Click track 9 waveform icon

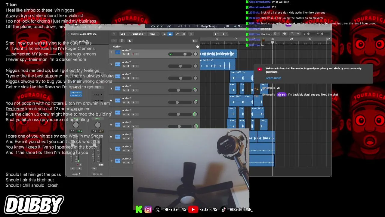click(118, 137)
